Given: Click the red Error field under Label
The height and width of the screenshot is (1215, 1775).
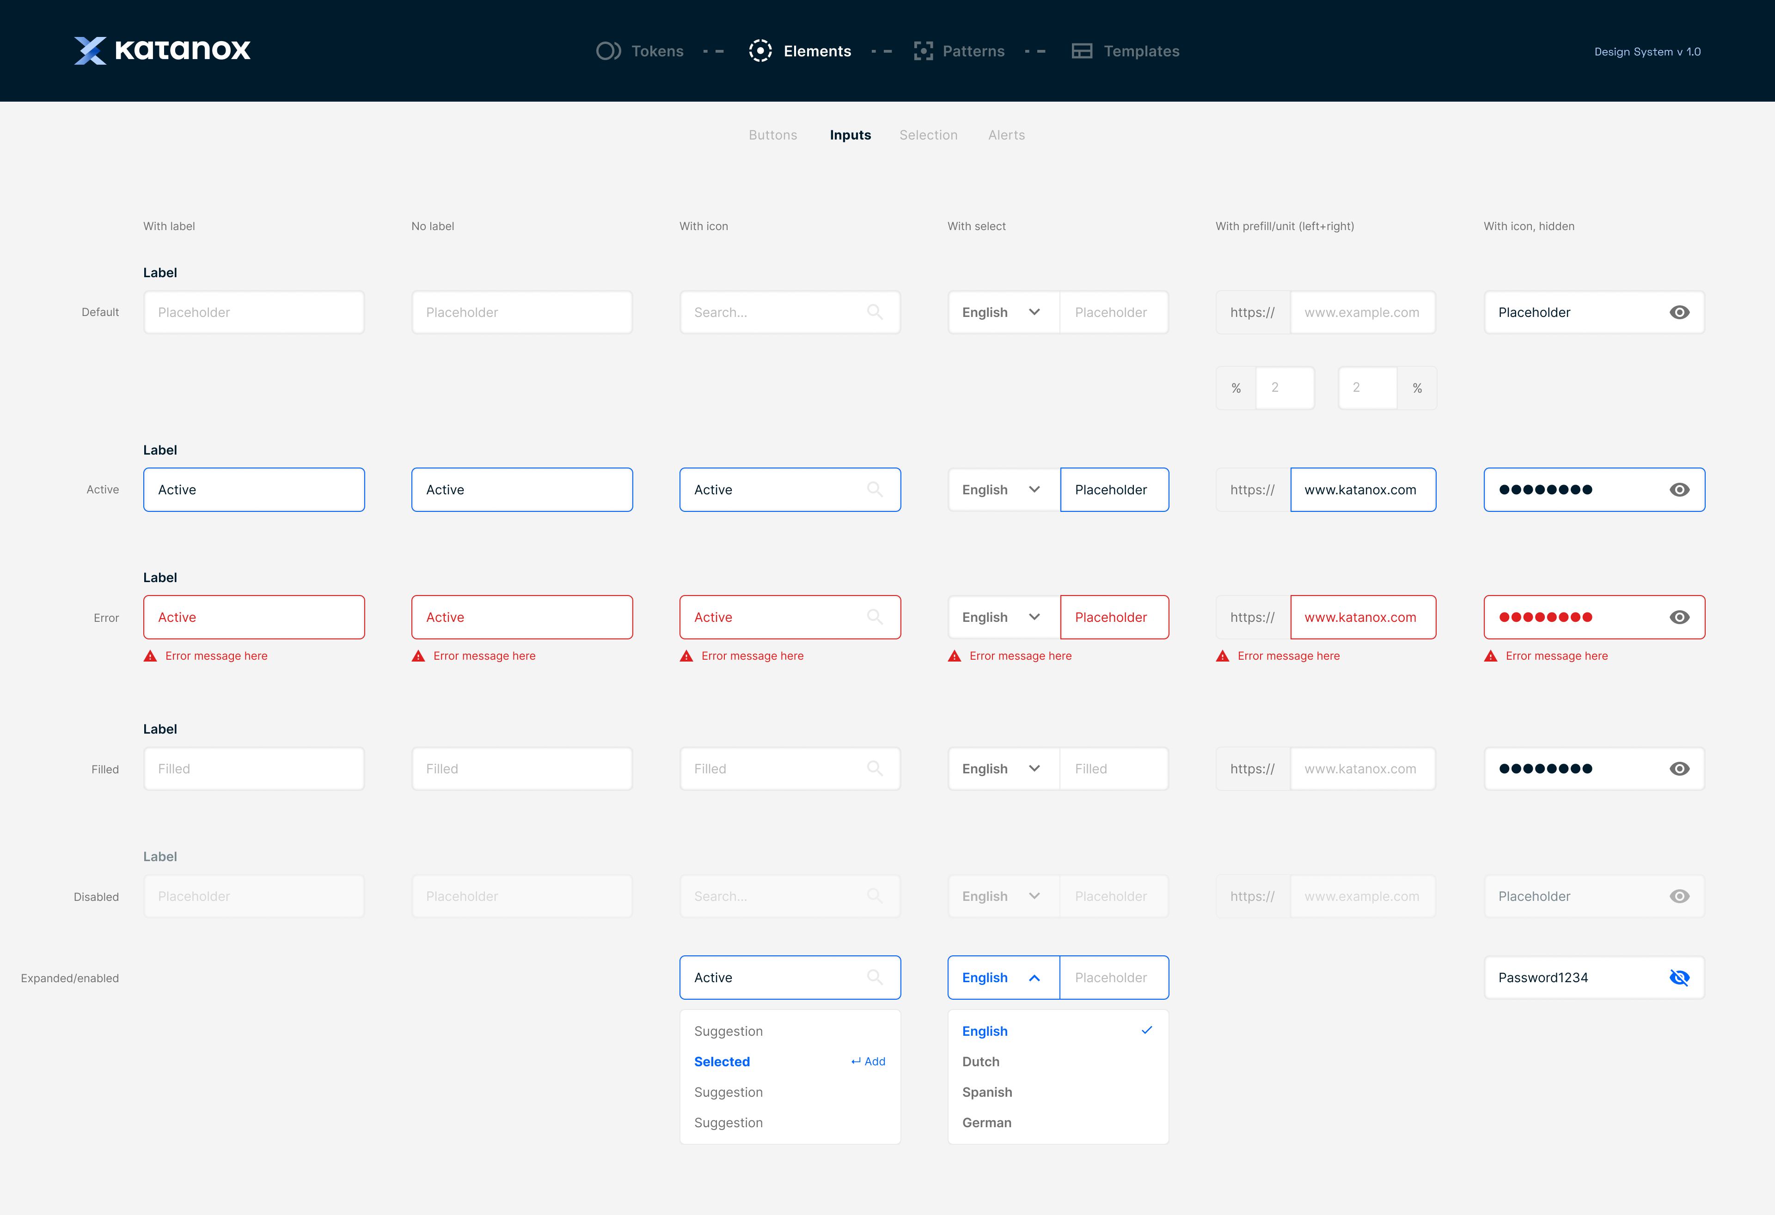Looking at the screenshot, I should (x=254, y=617).
